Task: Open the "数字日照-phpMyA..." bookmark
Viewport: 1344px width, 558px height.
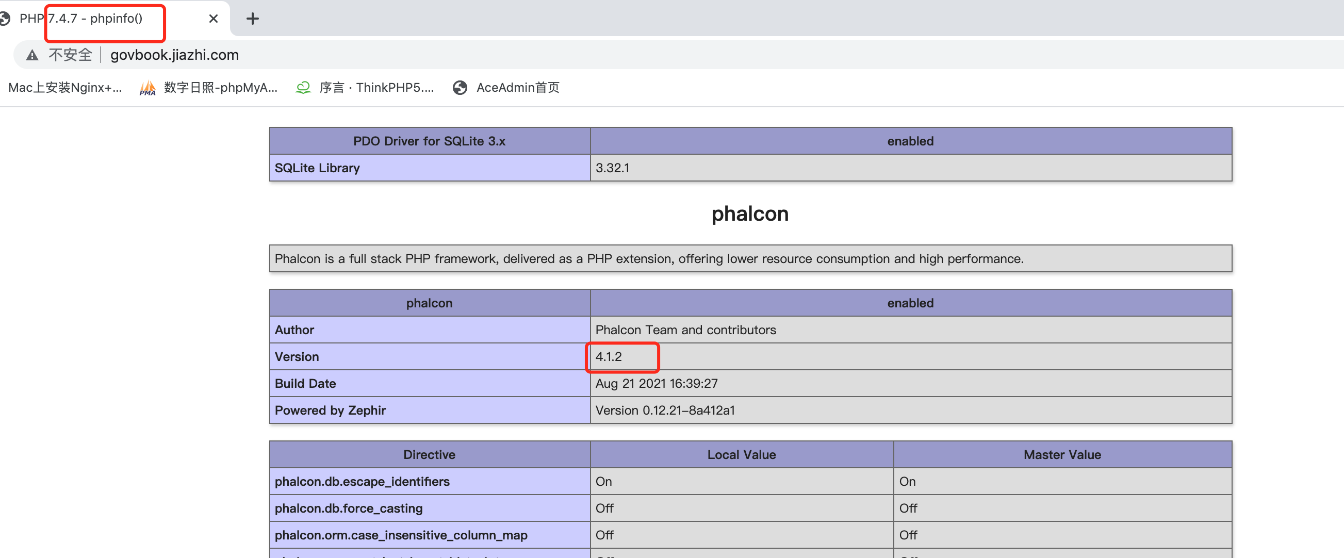Action: pyautogui.click(x=220, y=88)
